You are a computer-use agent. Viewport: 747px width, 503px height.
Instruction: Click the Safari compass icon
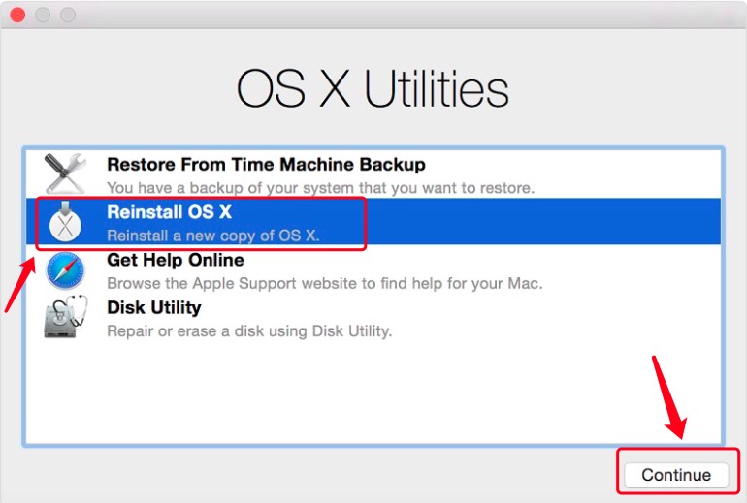click(66, 270)
